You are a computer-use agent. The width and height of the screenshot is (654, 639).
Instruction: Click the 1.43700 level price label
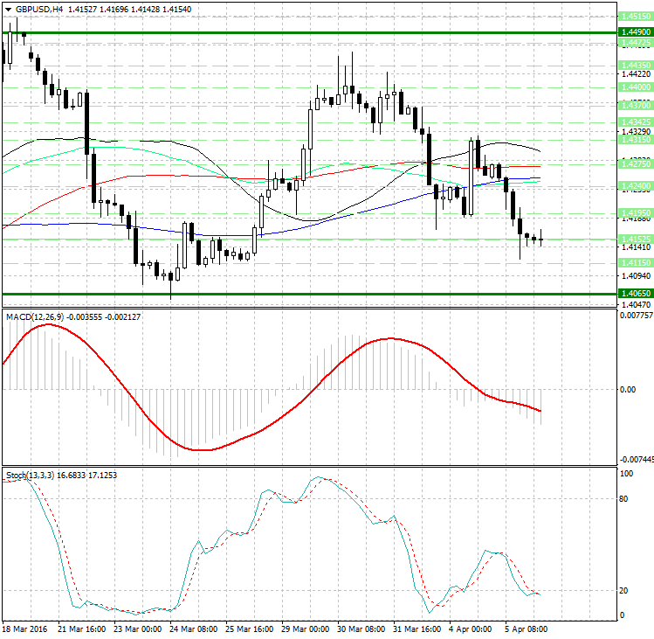click(634, 105)
